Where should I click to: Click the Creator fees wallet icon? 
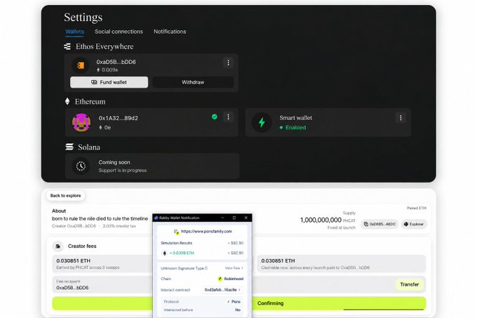pyautogui.click(x=58, y=246)
